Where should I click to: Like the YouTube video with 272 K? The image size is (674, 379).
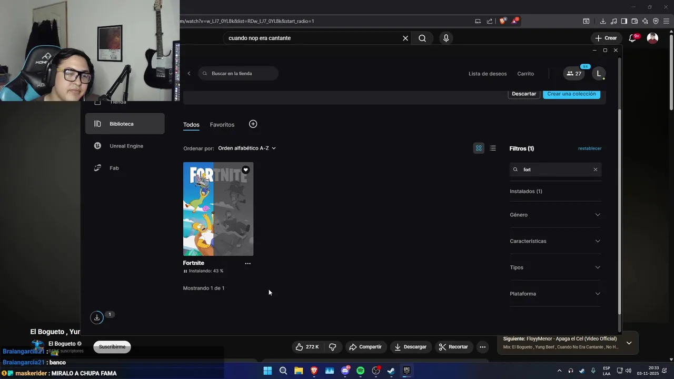point(308,347)
